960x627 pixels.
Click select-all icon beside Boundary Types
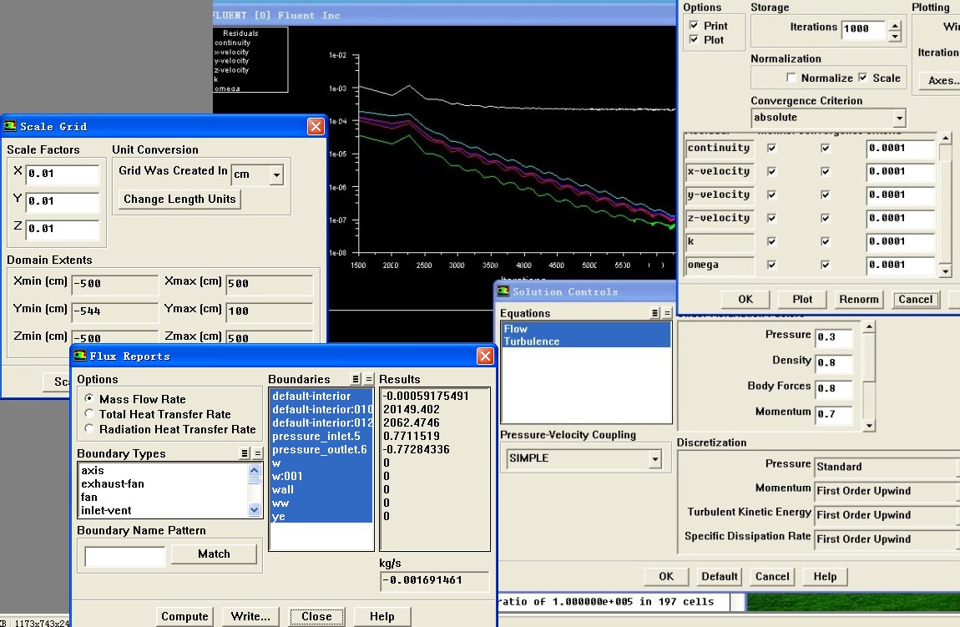pyautogui.click(x=245, y=453)
